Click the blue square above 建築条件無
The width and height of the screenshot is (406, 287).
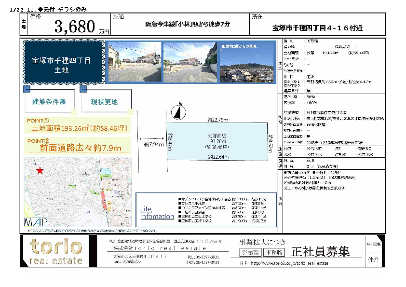pyautogui.click(x=27, y=90)
